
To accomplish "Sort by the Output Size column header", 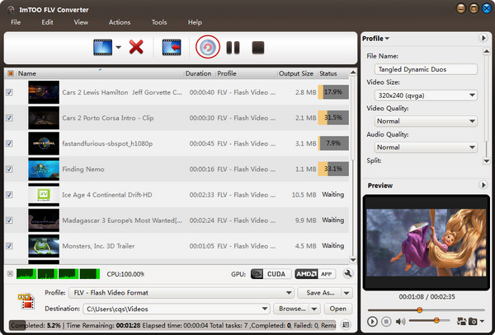I will tap(296, 73).
